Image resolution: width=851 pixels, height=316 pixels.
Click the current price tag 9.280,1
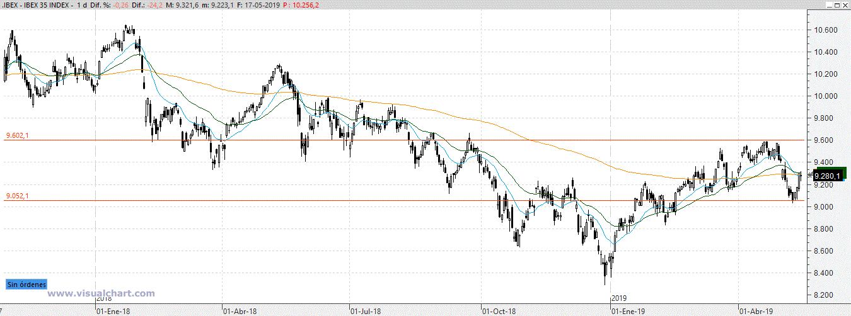click(826, 176)
